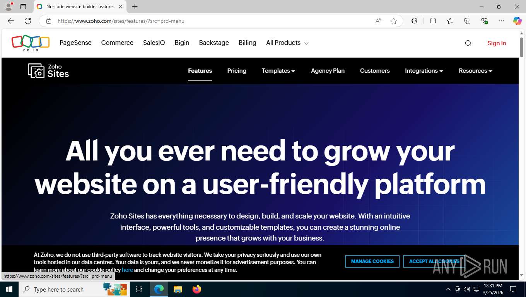This screenshot has width=526, height=297.
Task: Open the cookie policy 'here' link
Action: click(127, 270)
